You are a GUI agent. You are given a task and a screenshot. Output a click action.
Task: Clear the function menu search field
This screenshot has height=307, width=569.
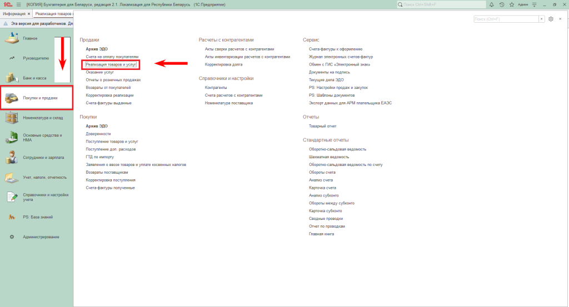(542, 19)
